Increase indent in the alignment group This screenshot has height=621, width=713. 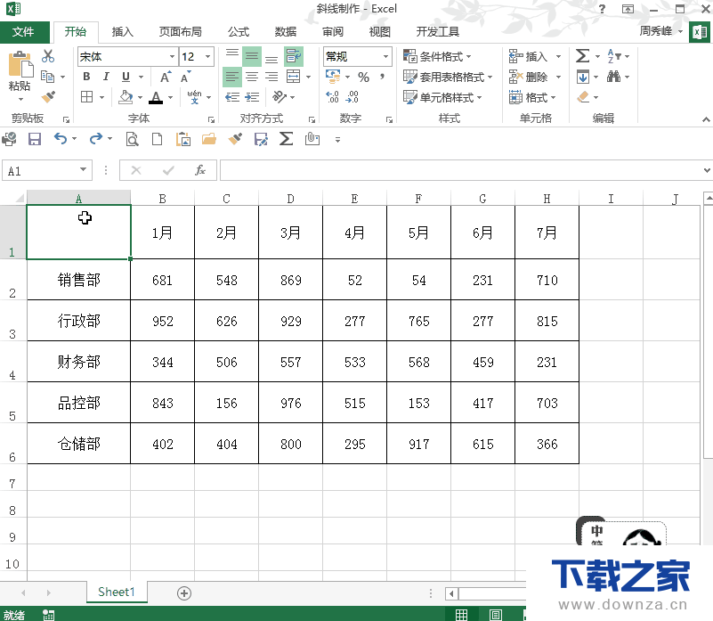[252, 97]
